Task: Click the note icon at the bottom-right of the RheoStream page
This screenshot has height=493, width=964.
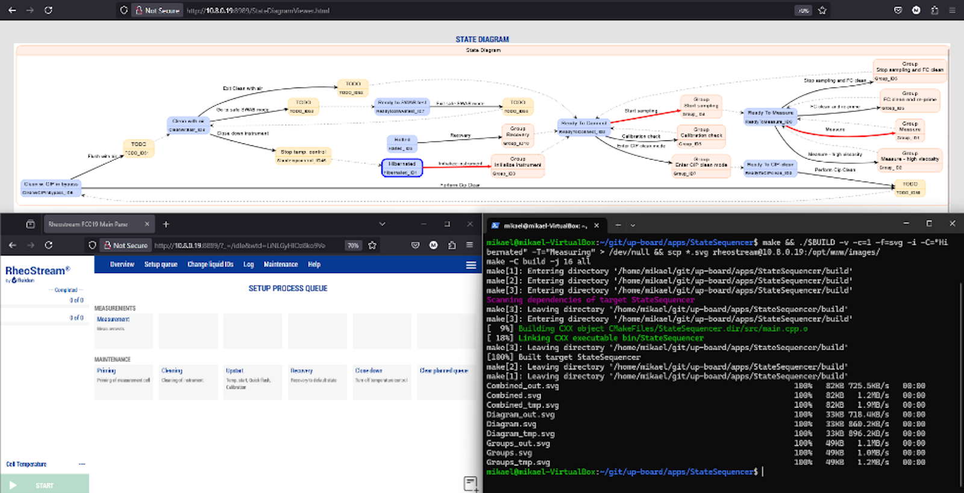Action: coord(471,483)
